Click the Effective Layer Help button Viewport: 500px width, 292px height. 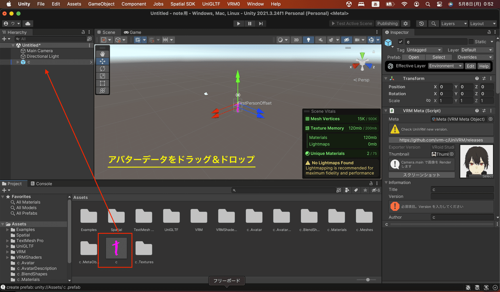pos(483,66)
